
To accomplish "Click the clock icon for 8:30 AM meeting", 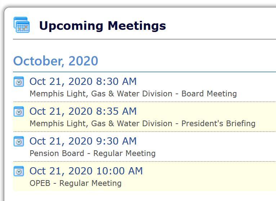I will tap(18, 82).
